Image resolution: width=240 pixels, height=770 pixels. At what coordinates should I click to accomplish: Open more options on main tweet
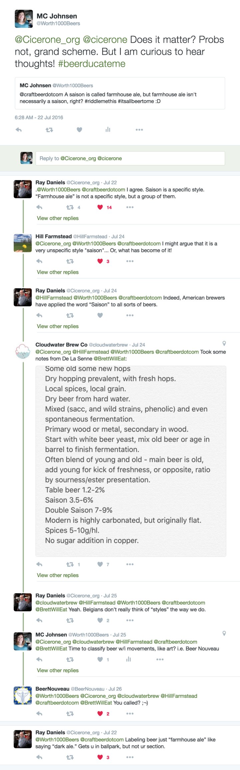(x=139, y=130)
